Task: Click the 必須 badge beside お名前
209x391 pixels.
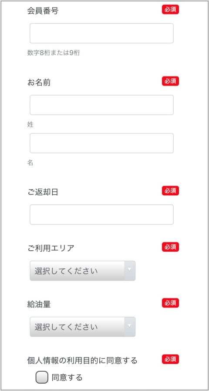Action: 171,81
